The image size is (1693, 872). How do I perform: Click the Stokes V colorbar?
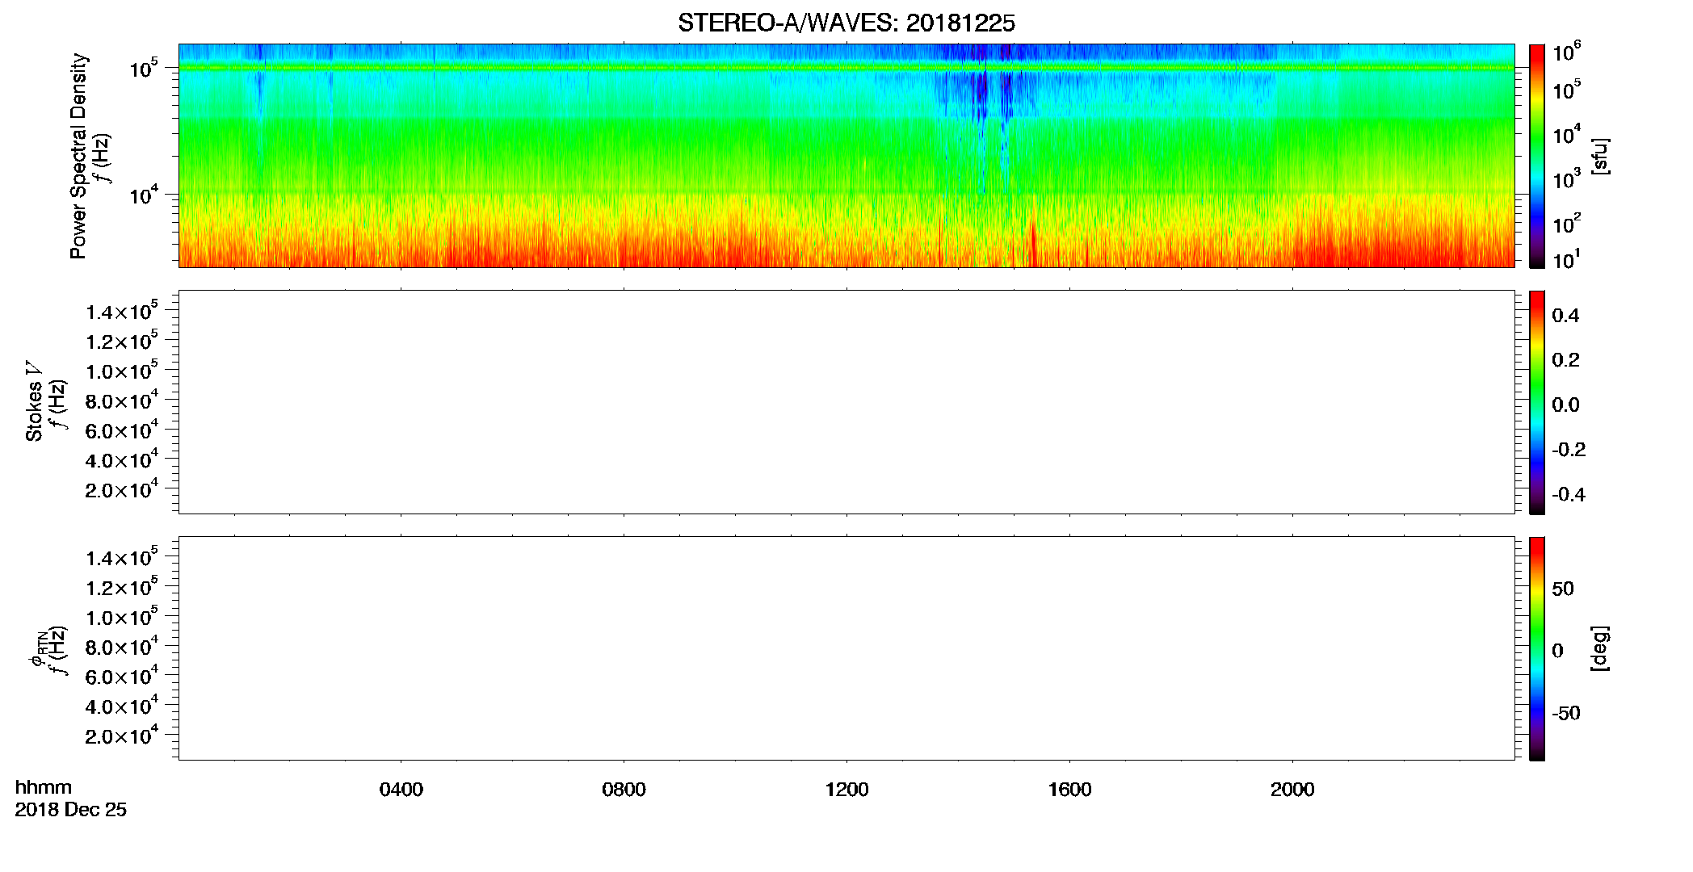1536,402
